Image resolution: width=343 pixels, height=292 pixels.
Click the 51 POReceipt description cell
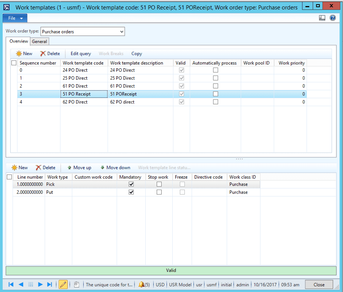click(140, 94)
